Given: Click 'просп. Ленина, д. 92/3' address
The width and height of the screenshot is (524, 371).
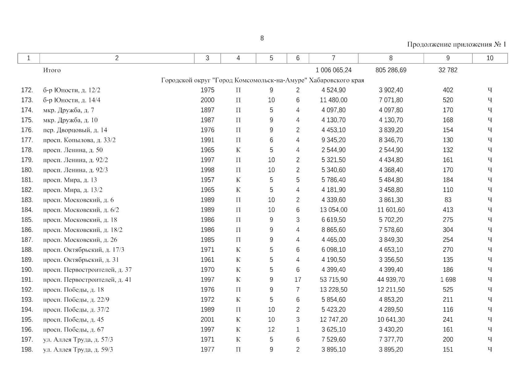Looking at the screenshot, I should 76,170.
